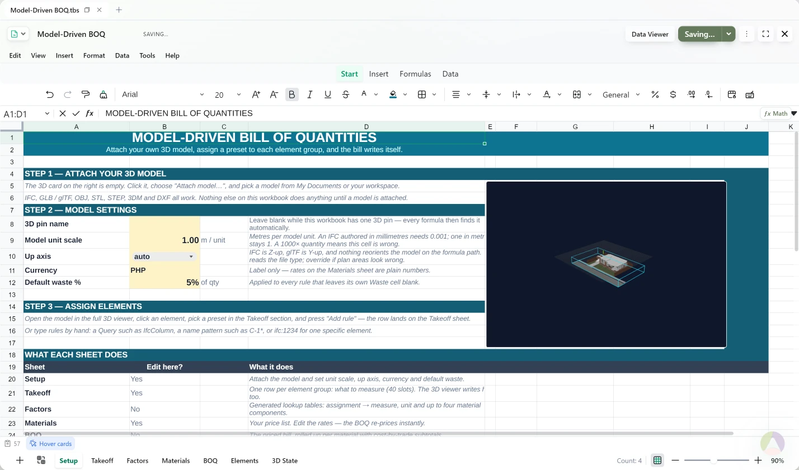
Task: Click the Math function button
Action: pos(775,113)
